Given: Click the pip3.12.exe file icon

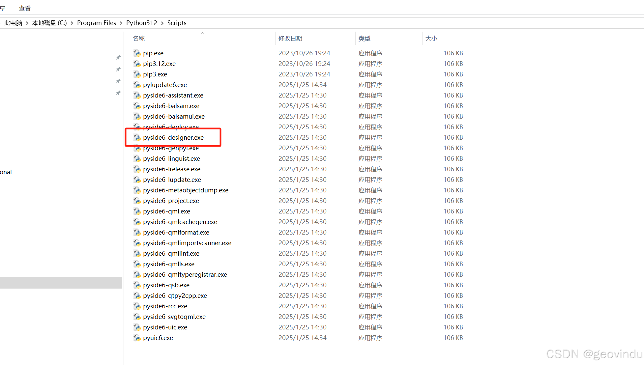Looking at the screenshot, I should (137, 64).
